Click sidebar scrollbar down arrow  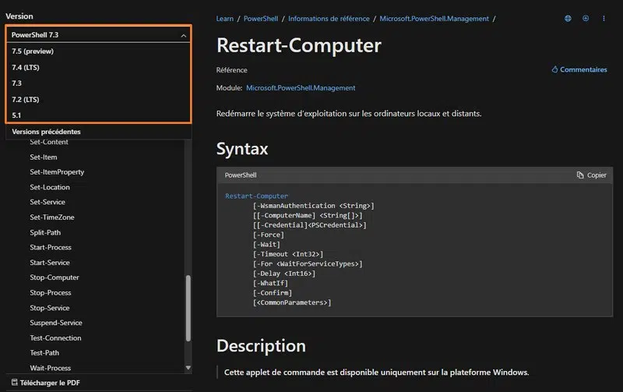coord(188,368)
